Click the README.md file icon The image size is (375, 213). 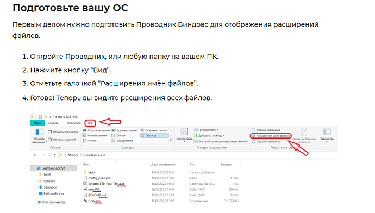[x=85, y=195]
